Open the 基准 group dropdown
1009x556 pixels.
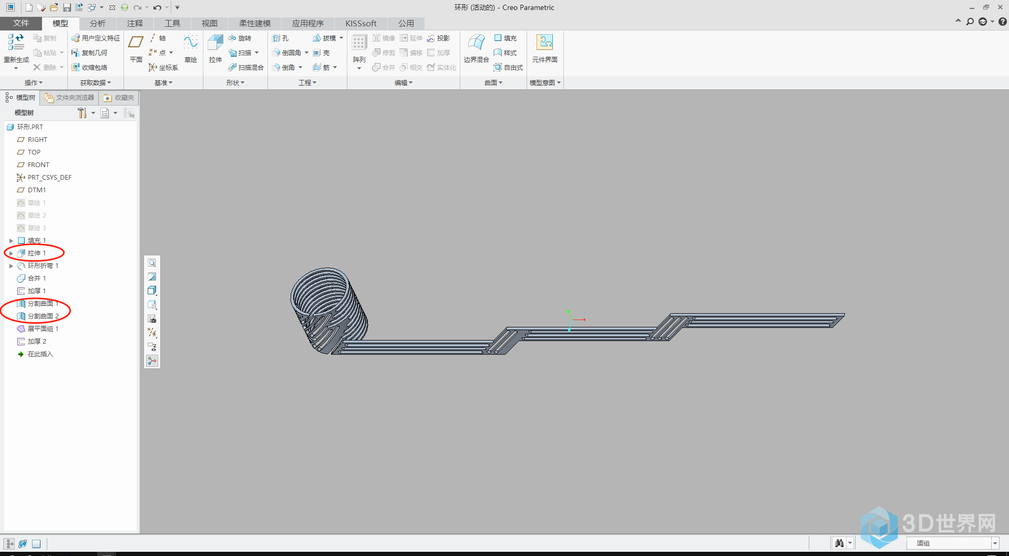163,83
